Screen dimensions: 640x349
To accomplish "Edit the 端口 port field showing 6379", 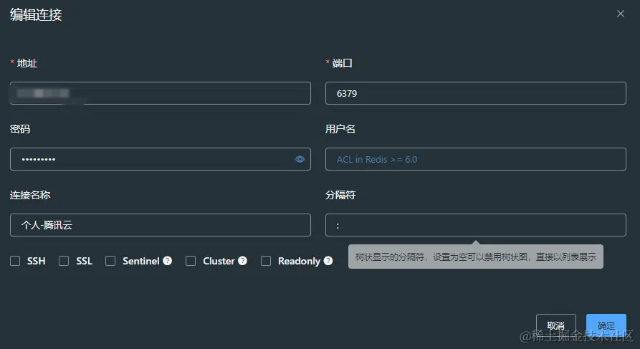I will (x=475, y=93).
